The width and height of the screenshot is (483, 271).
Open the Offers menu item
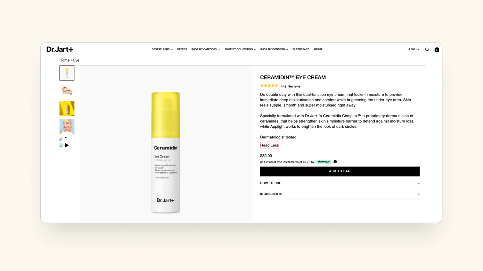(182, 49)
